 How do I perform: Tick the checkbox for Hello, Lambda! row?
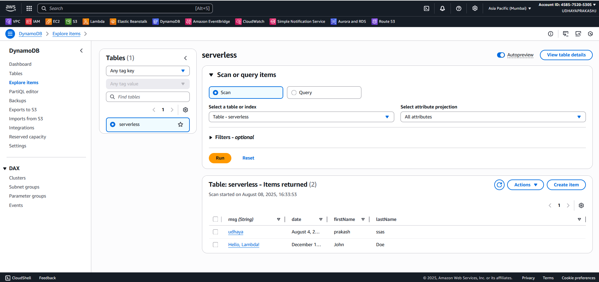click(x=215, y=245)
